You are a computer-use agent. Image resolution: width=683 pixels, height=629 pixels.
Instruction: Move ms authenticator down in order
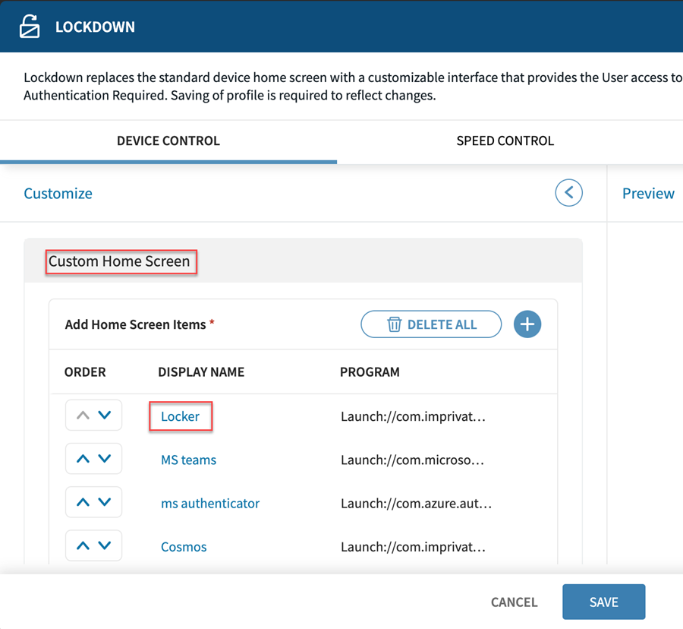[105, 502]
